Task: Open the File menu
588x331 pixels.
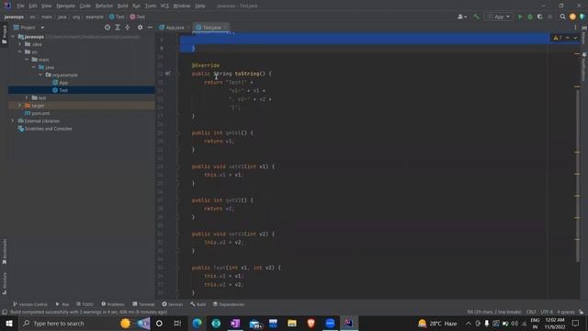Action: coord(20,6)
